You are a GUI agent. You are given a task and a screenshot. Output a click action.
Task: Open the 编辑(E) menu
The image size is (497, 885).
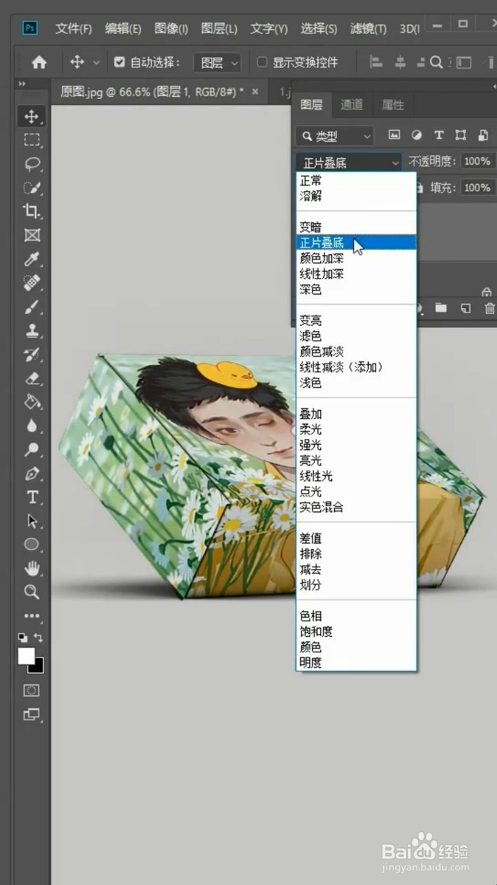pos(123,28)
